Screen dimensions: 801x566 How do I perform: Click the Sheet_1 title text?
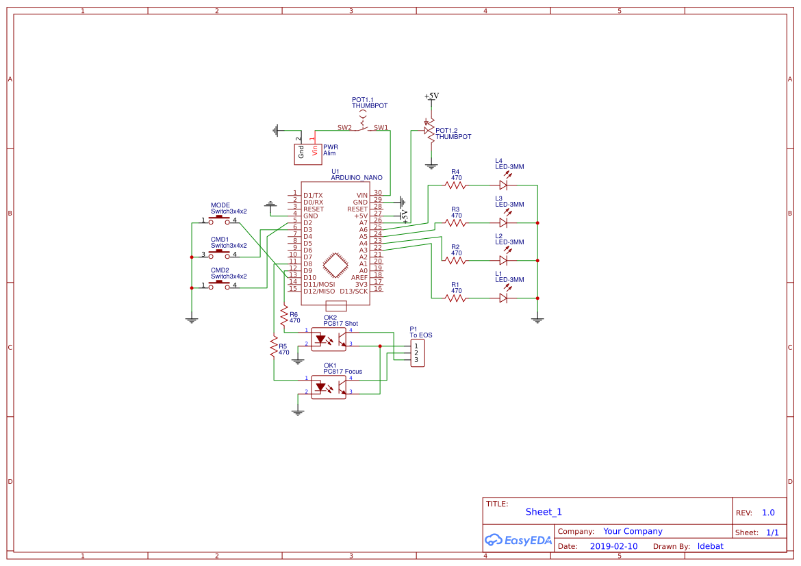click(x=543, y=511)
